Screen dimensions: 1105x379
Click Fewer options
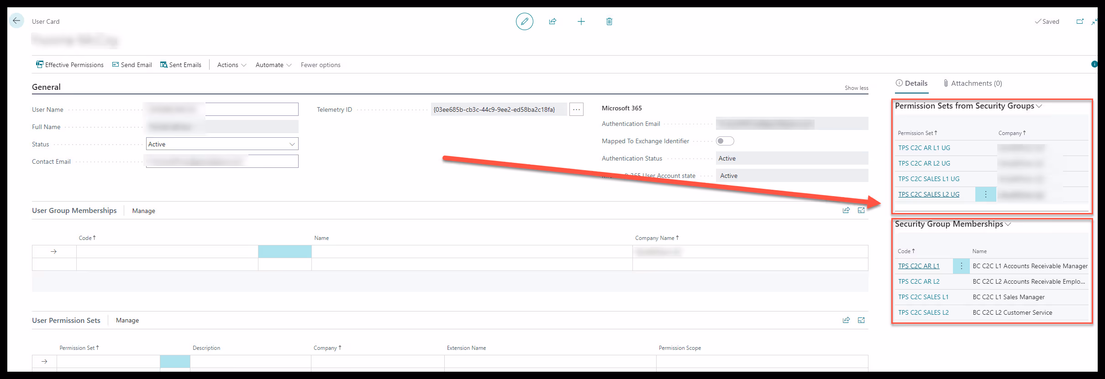(x=321, y=65)
